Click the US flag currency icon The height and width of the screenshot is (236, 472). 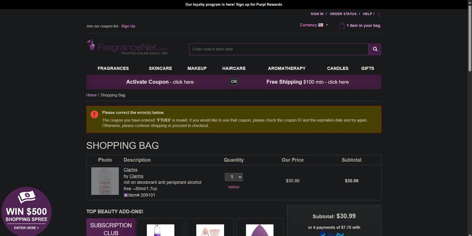coord(321,25)
